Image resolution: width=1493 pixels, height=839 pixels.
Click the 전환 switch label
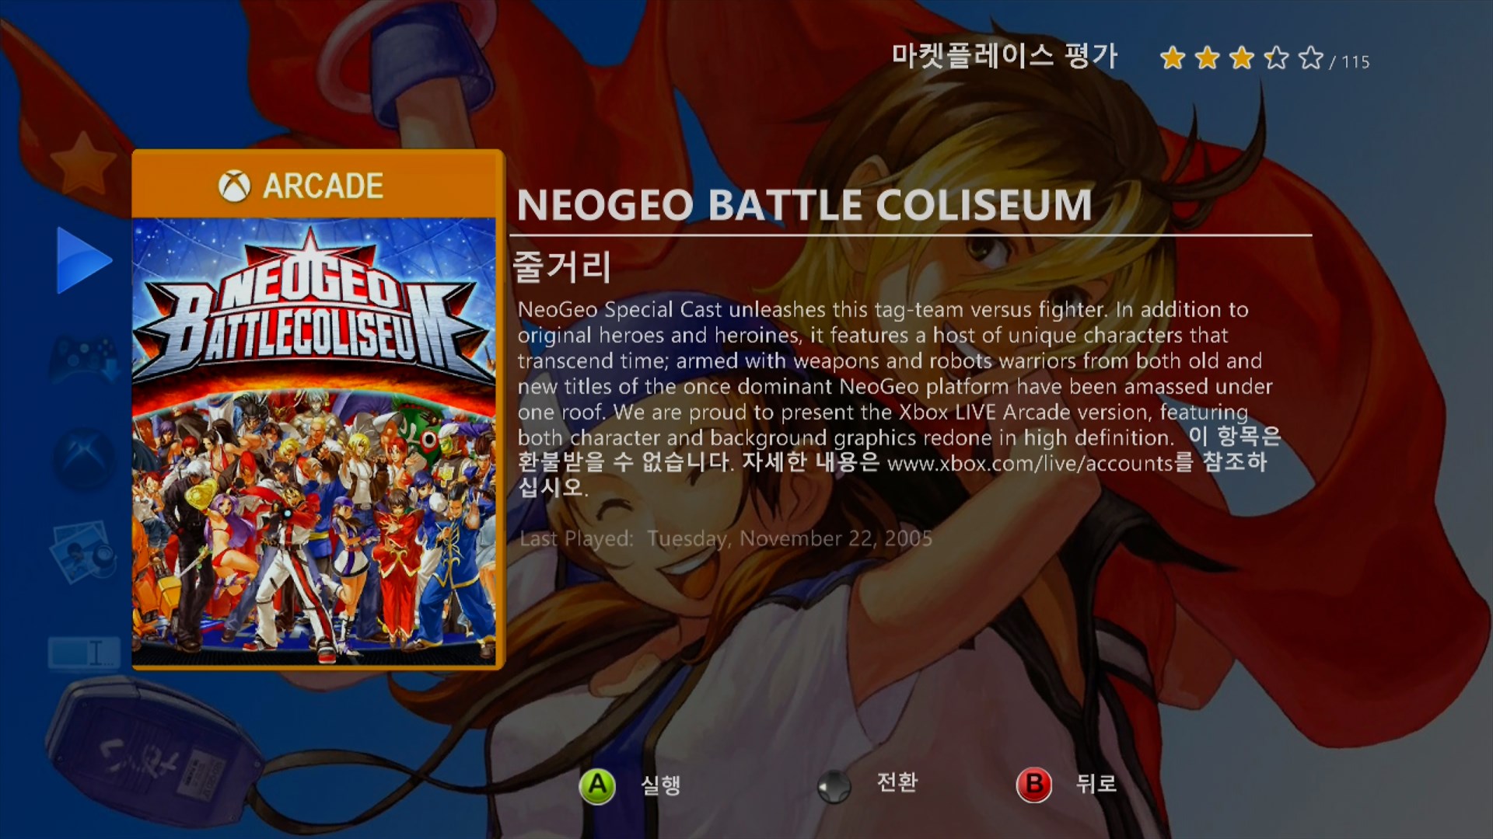coord(897,782)
